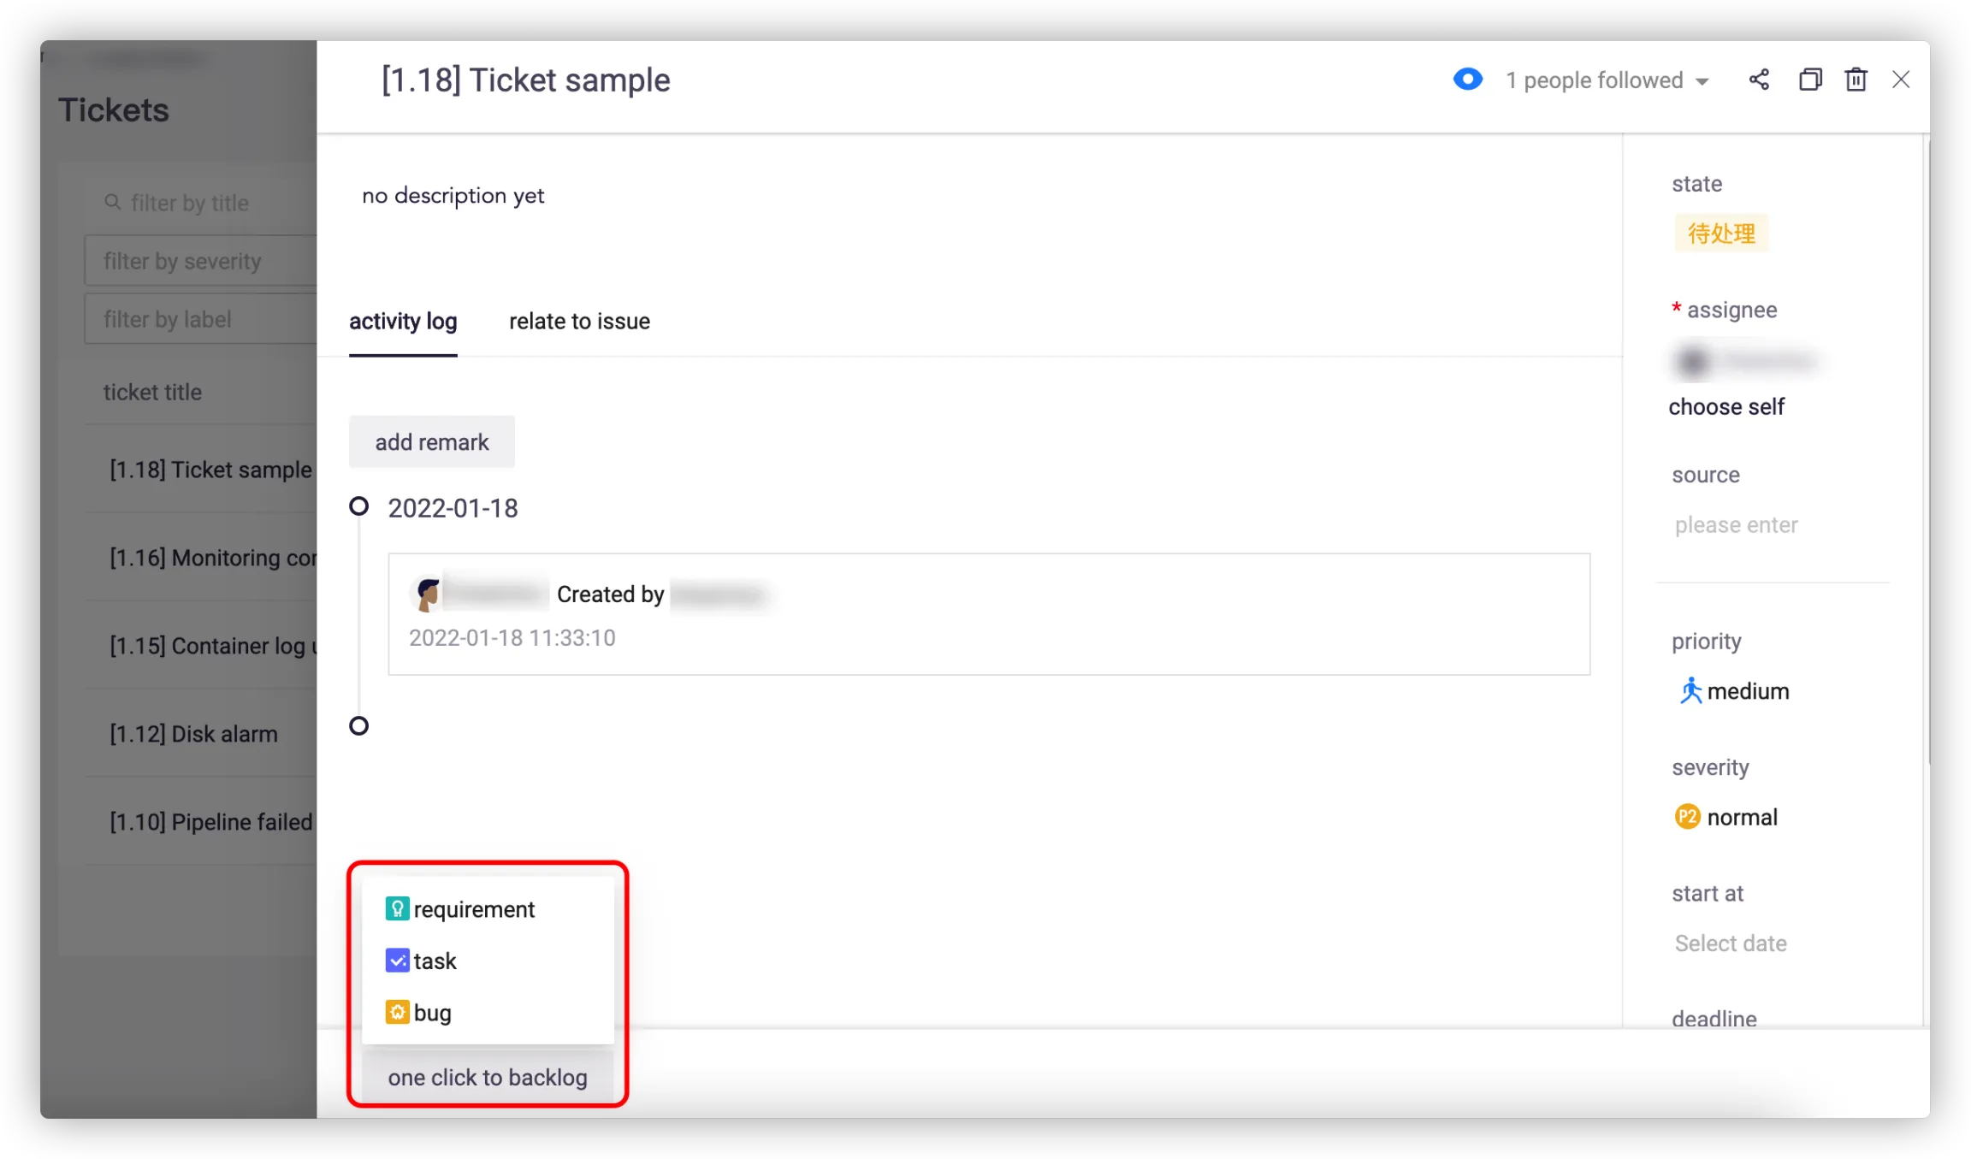Choose task type in backlog menu
Screen dimensions: 1971x1159
[x=435, y=961]
